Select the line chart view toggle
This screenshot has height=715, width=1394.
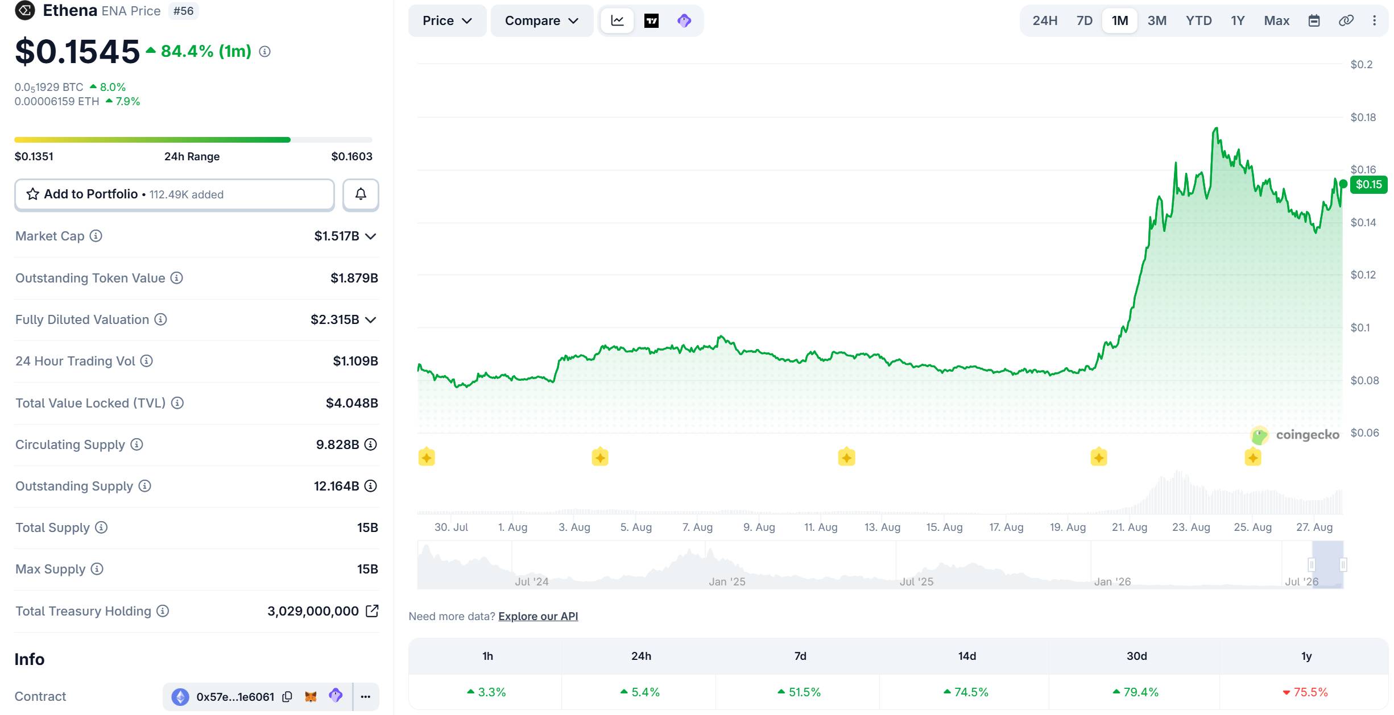pyautogui.click(x=617, y=21)
